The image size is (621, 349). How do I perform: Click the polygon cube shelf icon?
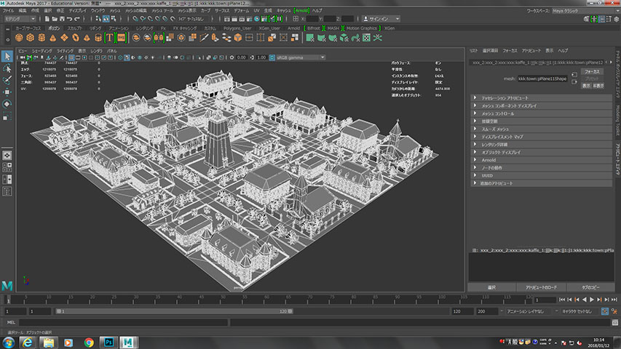click(x=31, y=37)
